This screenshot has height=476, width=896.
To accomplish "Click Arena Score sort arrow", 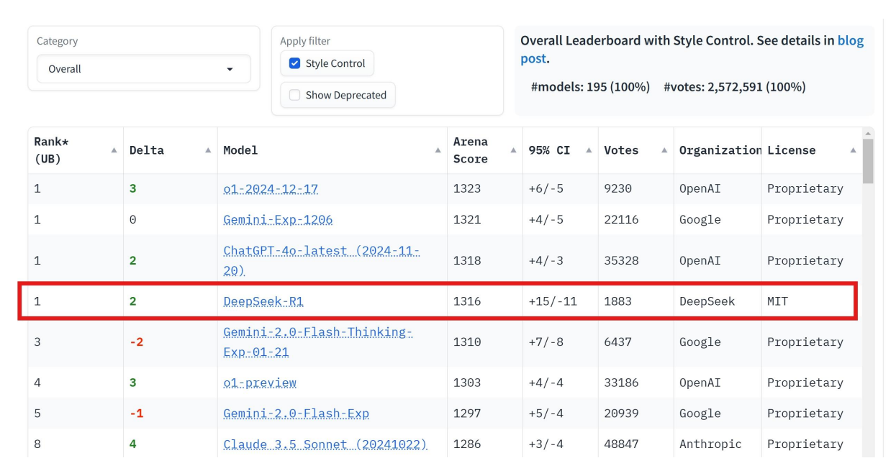I will click(513, 150).
